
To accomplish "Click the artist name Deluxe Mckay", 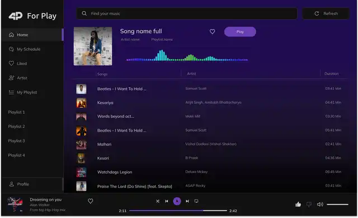I will coord(196,172).
